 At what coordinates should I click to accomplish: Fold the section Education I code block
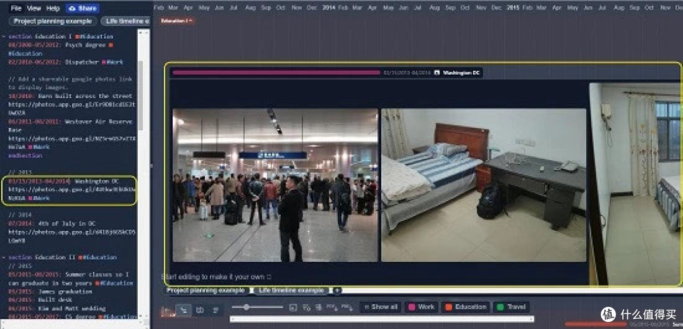point(4,37)
